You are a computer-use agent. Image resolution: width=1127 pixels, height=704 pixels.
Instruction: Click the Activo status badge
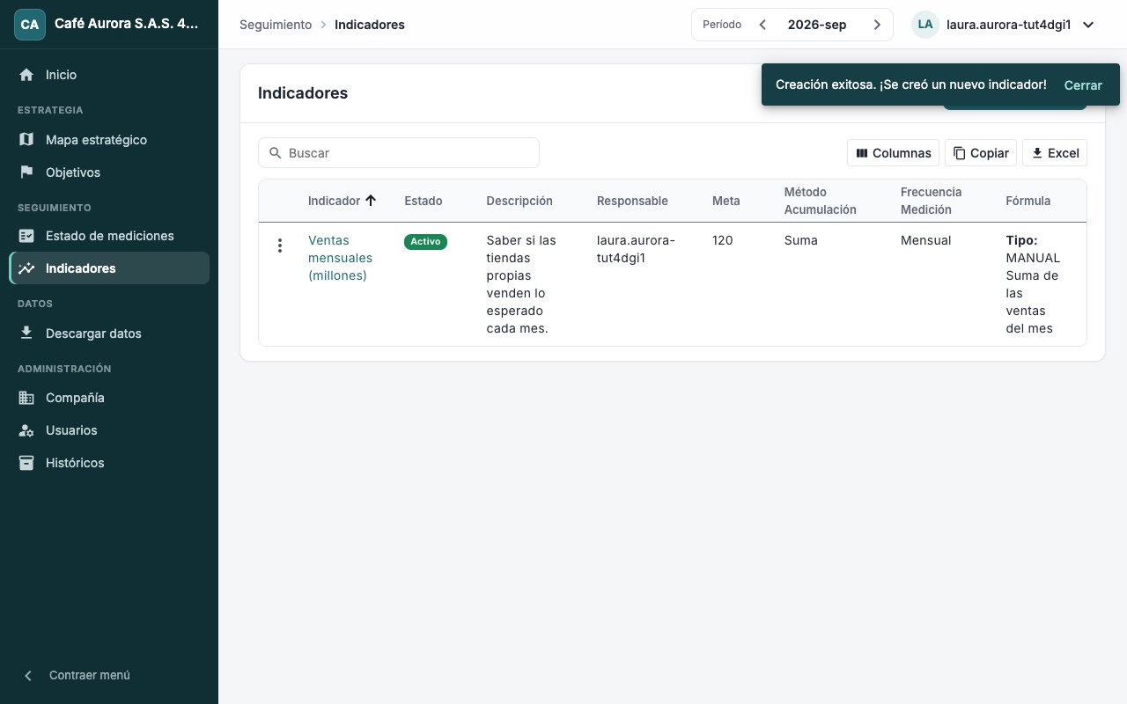pyautogui.click(x=425, y=241)
